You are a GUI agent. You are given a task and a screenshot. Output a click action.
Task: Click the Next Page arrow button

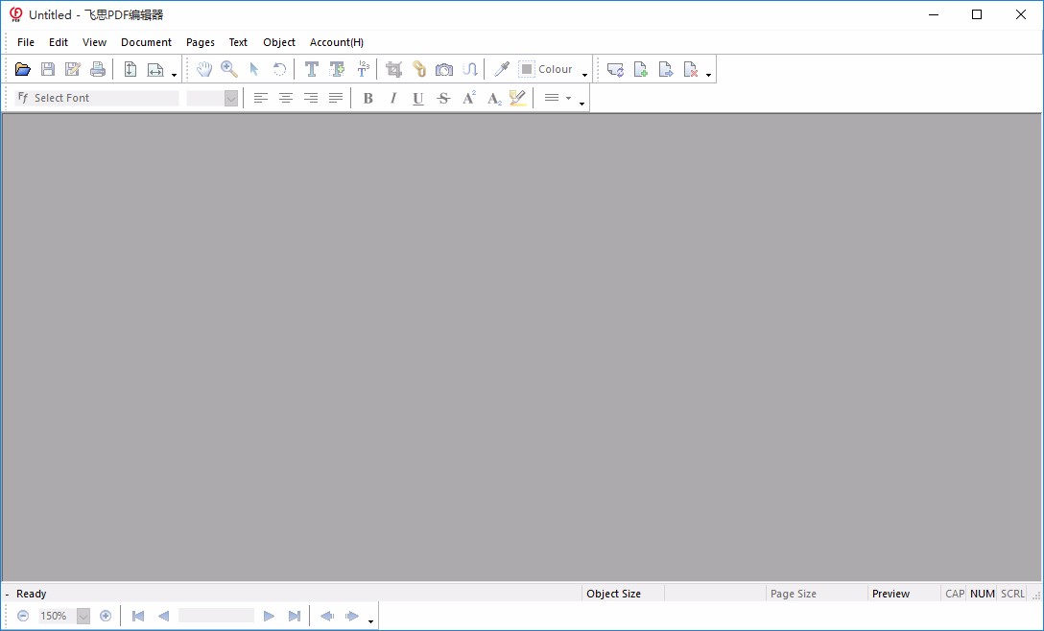[x=269, y=616]
